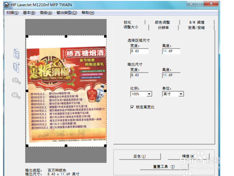Open the 帮助(H) menu
The height and width of the screenshot is (176, 234).
click(x=88, y=13)
